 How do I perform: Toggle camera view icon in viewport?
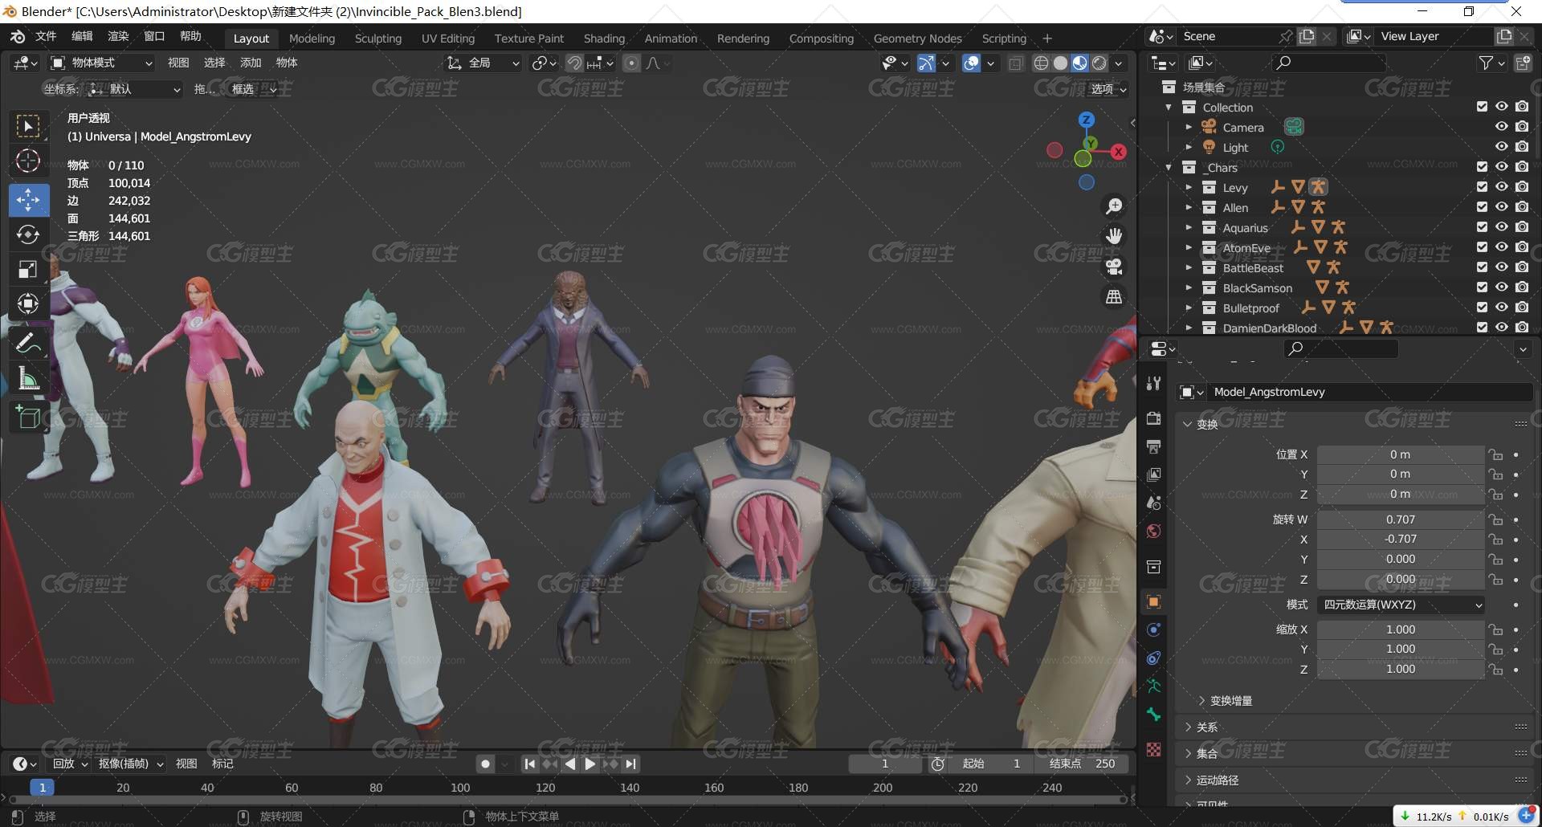[1114, 267]
